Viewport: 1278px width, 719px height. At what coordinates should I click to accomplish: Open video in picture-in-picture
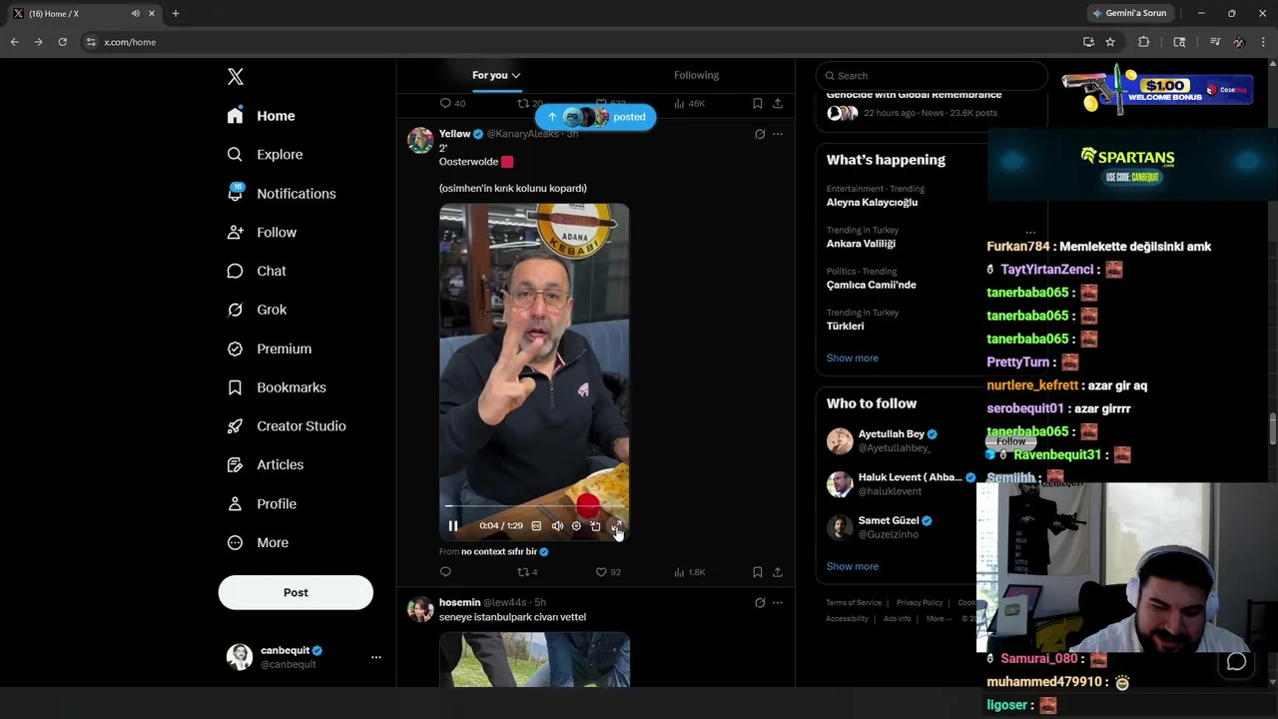[595, 526]
